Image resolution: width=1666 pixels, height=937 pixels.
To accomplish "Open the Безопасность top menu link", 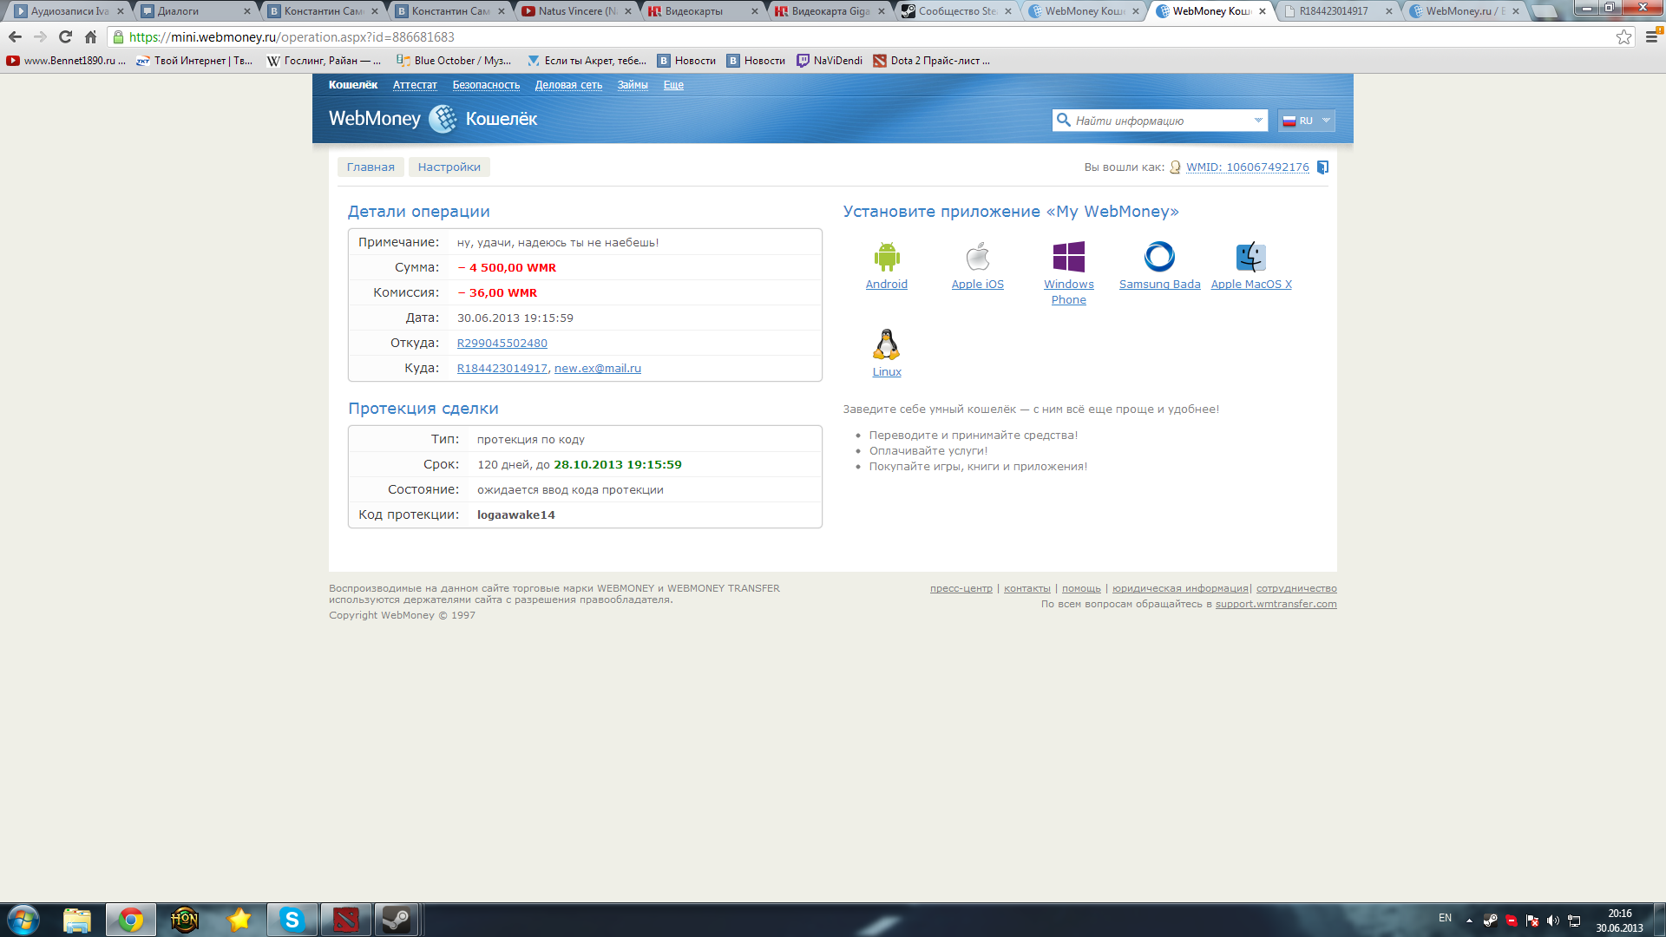I will [486, 85].
